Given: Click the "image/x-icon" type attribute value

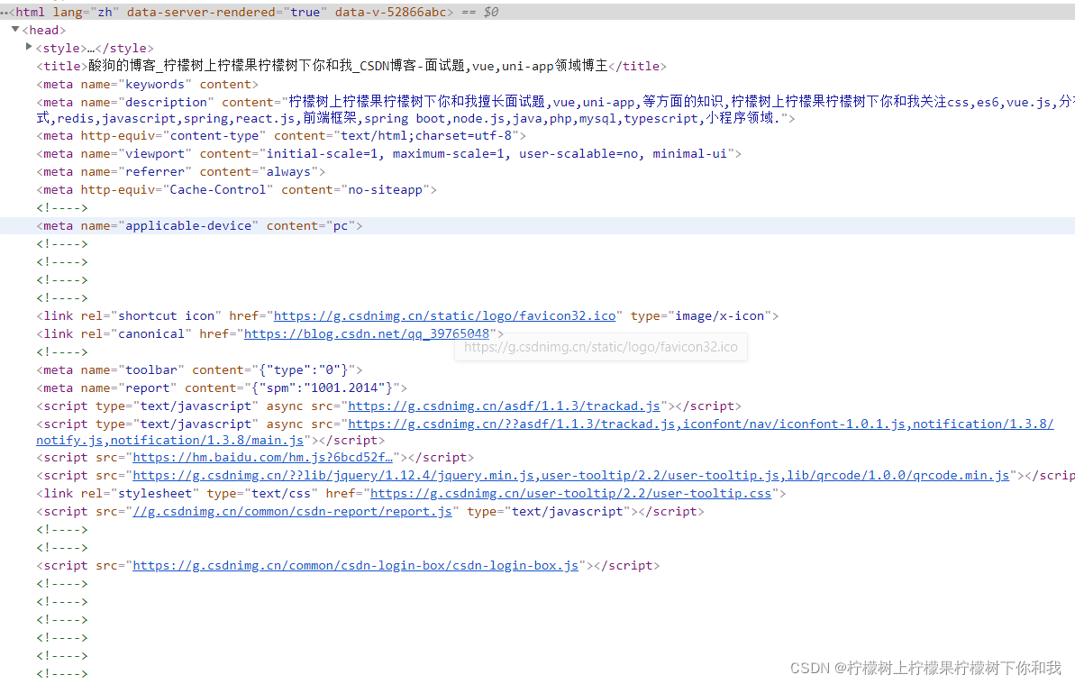Looking at the screenshot, I should tap(720, 316).
